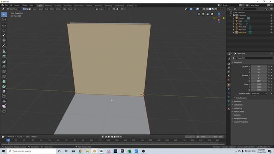Pick the Annotate pencil tool
This screenshot has width=274, height=154.
tap(4, 46)
